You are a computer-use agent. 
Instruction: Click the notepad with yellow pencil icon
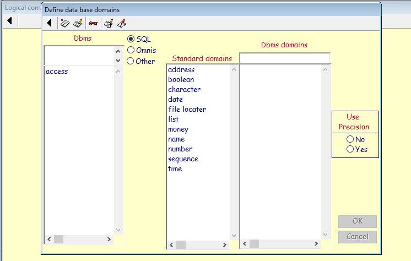[78, 23]
